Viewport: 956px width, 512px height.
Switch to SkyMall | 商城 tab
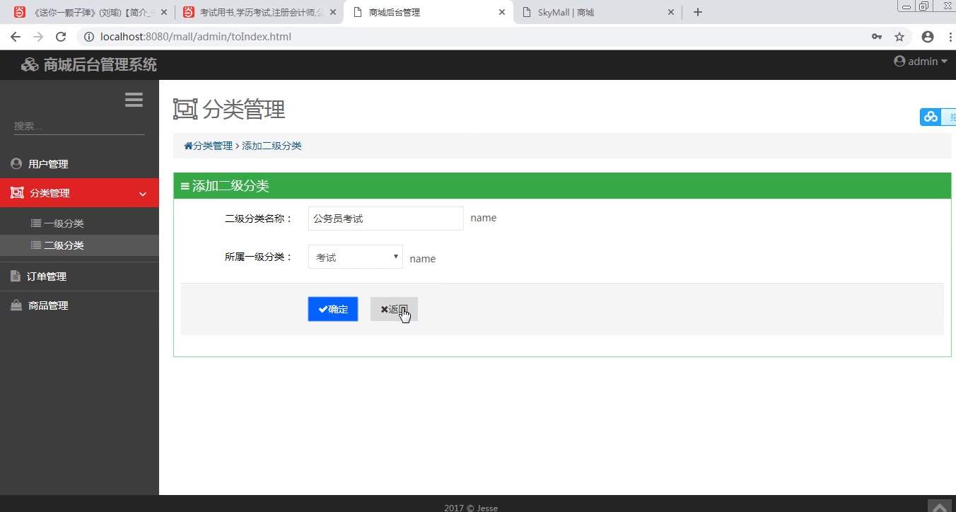[597, 12]
